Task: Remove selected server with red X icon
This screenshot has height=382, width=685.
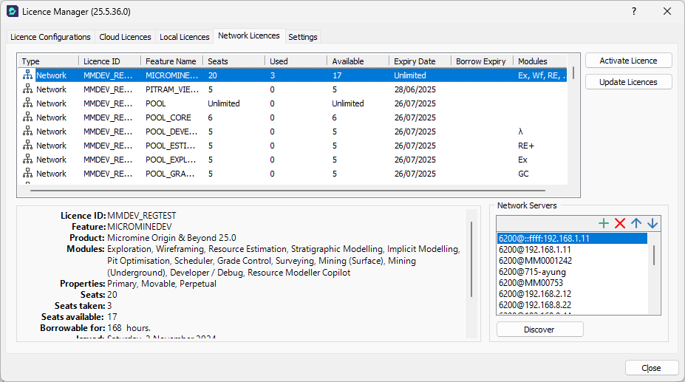Action: pos(620,223)
